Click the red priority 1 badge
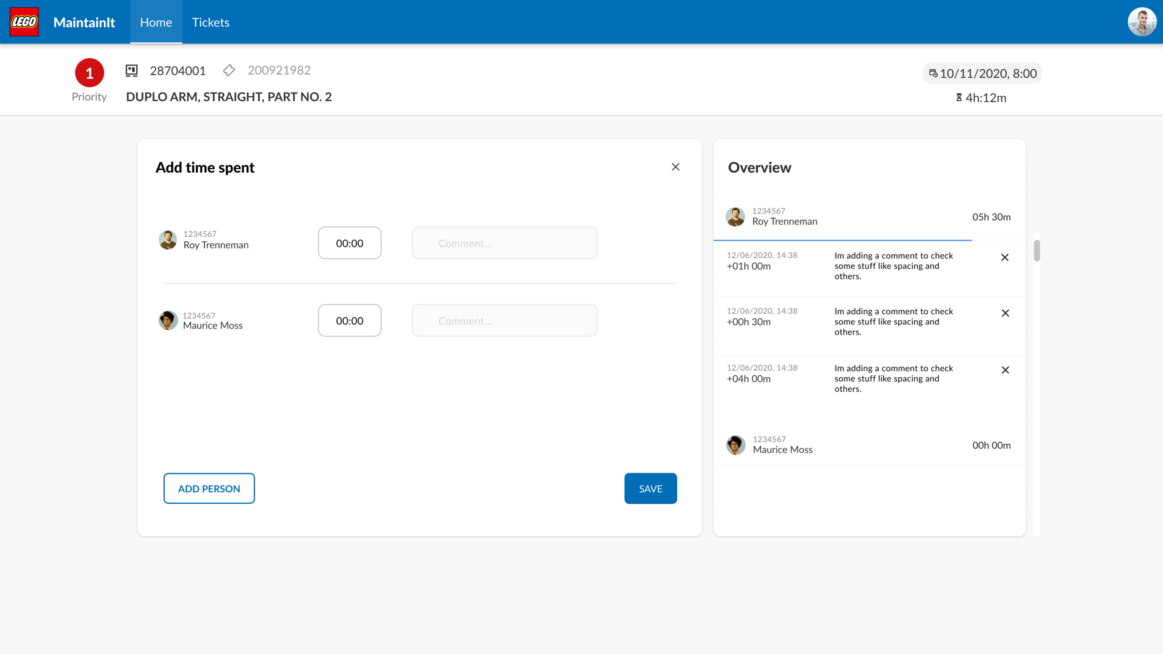 pos(89,73)
